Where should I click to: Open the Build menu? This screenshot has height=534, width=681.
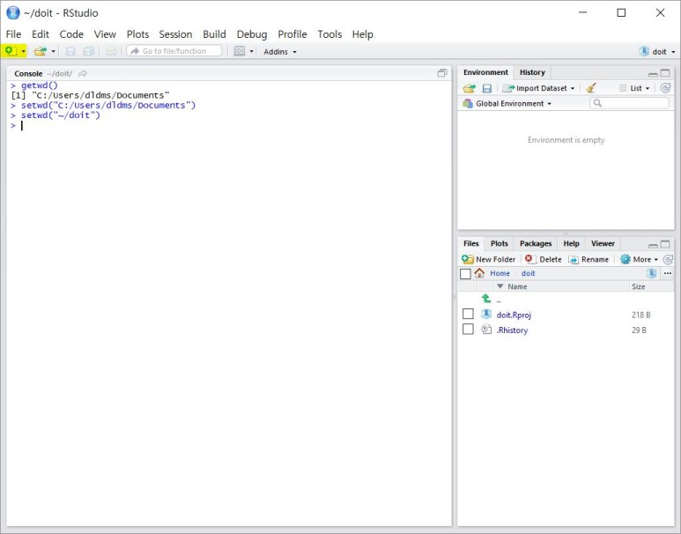coord(215,34)
